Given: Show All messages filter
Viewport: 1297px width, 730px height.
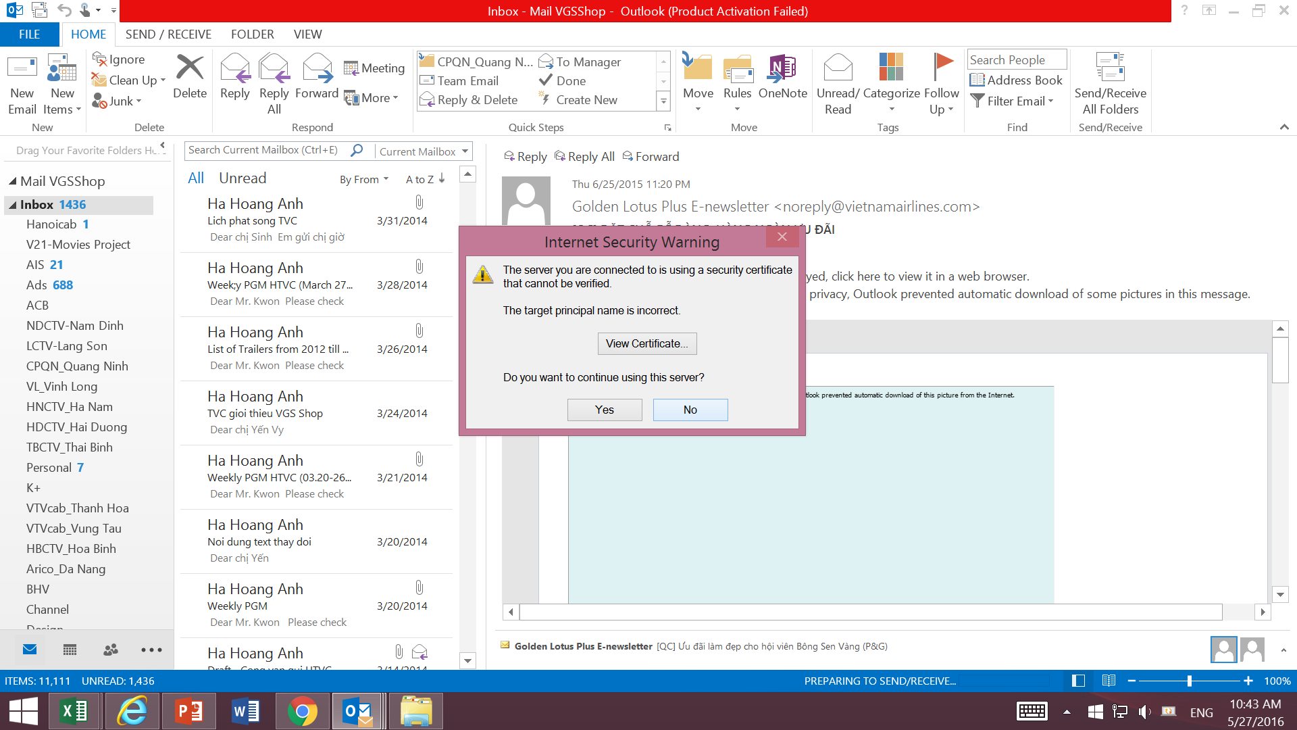Looking at the screenshot, I should pyautogui.click(x=196, y=178).
